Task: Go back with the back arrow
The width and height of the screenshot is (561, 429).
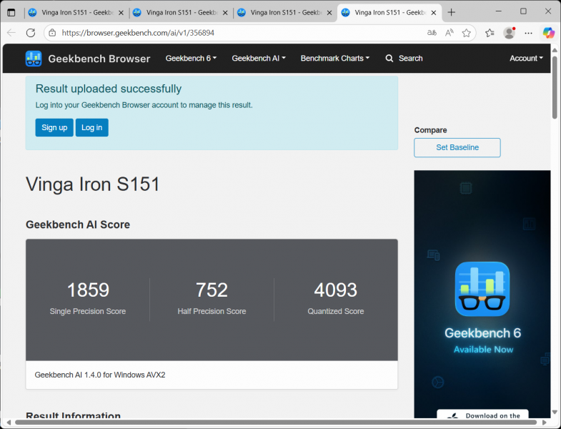Action: [x=11, y=33]
